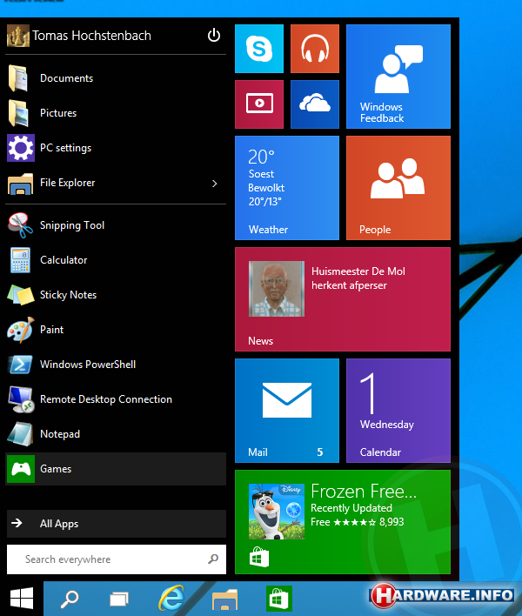The width and height of the screenshot is (522, 616).
Task: Click the power button icon
Action: (x=214, y=36)
